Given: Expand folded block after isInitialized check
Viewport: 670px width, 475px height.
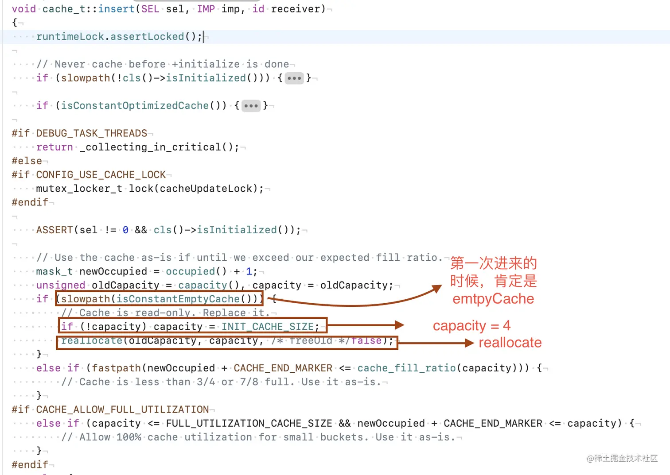Looking at the screenshot, I should pyautogui.click(x=294, y=78).
